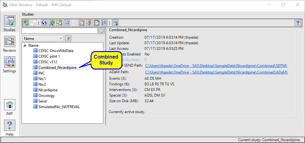The width and height of the screenshot is (305, 143).
Task: Click the Interventions value 'CM EX PR'
Action: pos(152,90)
